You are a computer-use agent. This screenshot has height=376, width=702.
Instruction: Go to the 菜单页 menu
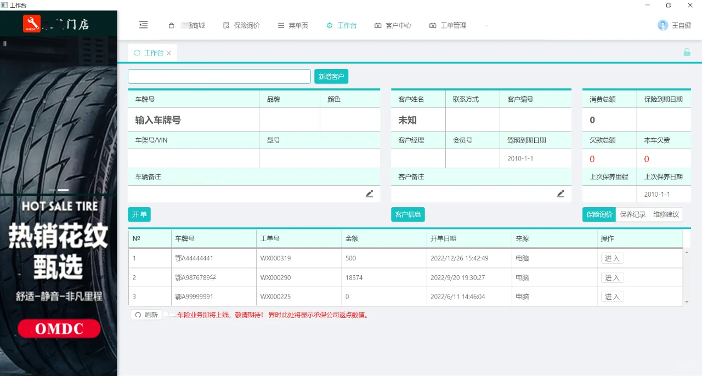[x=293, y=25]
